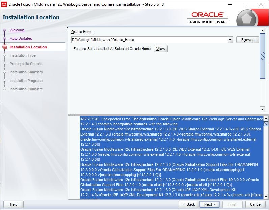Image resolution: width=269 pixels, height=210 pixels.
Task: Click the main panel vertical scrollbar thumb
Action: coord(263,56)
